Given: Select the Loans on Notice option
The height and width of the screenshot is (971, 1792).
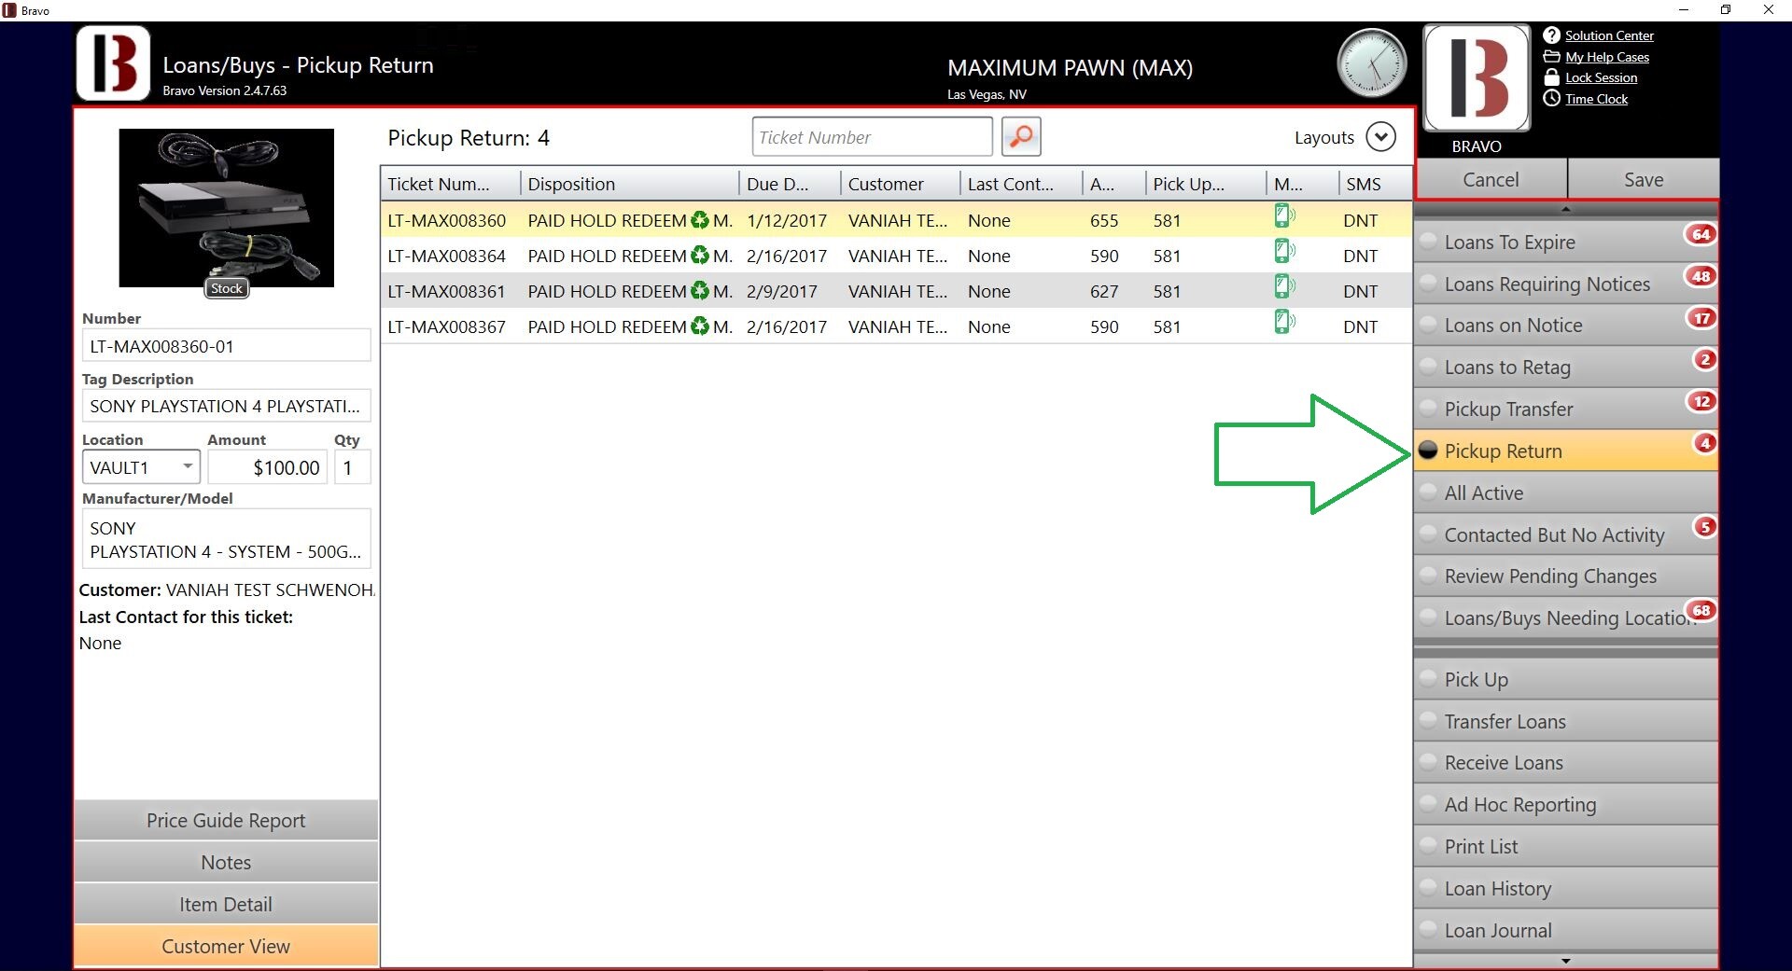Looking at the screenshot, I should point(1428,326).
